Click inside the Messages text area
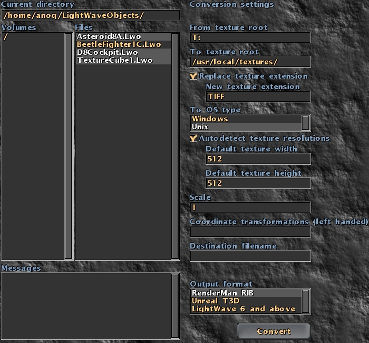 (x=86, y=306)
